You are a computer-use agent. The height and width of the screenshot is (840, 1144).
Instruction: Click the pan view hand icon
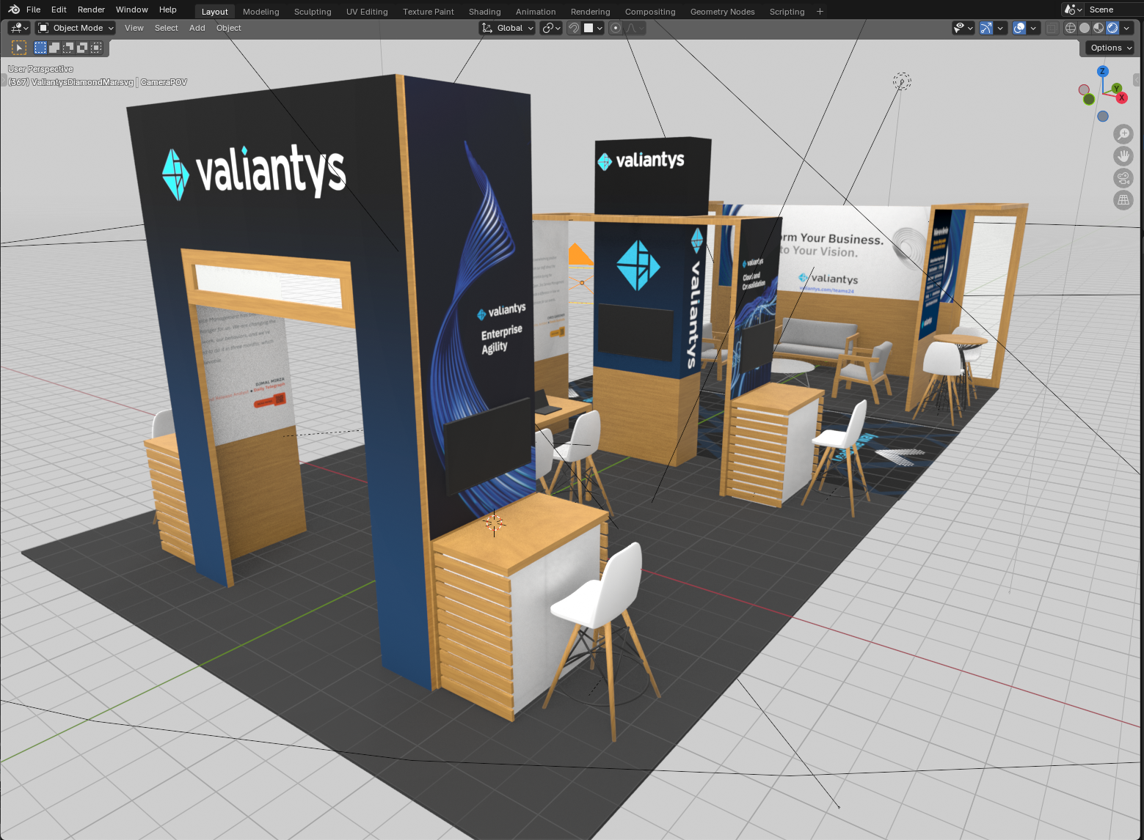1123,156
